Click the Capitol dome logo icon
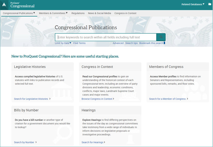This screenshot has width=213, height=147. 4,5
